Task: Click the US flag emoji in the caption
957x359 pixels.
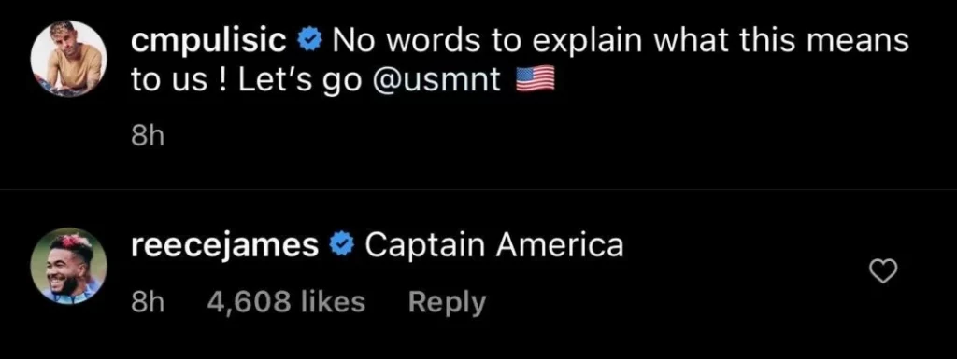Action: pos(536,80)
